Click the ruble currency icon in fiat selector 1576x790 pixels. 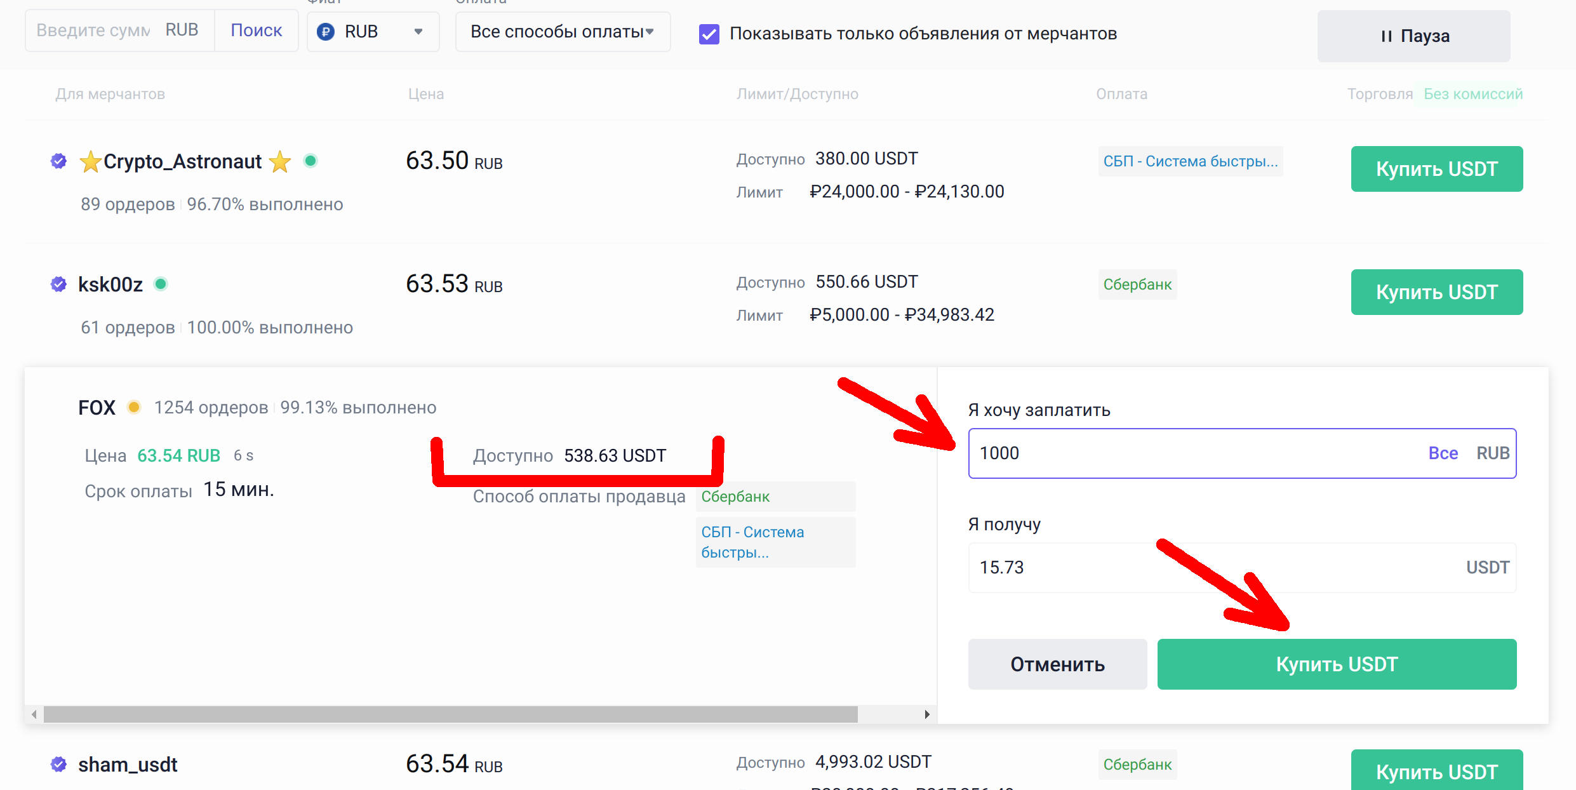tap(326, 32)
